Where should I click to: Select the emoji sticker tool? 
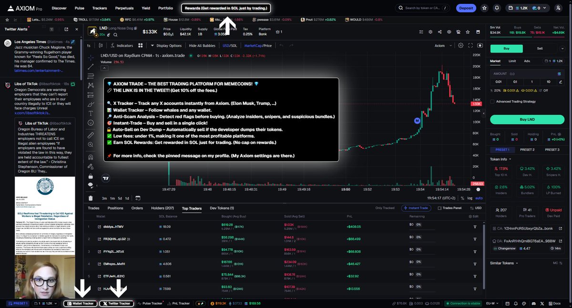click(x=91, y=123)
